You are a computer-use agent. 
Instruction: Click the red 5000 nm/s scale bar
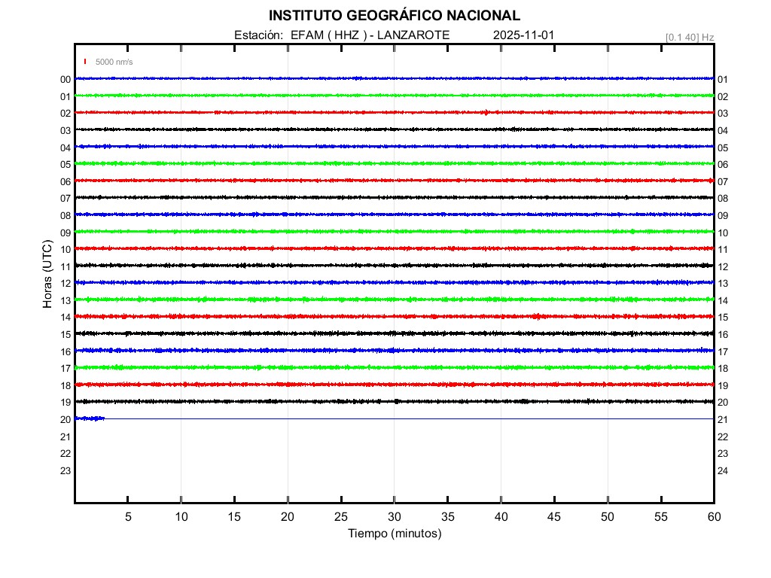[x=86, y=62]
